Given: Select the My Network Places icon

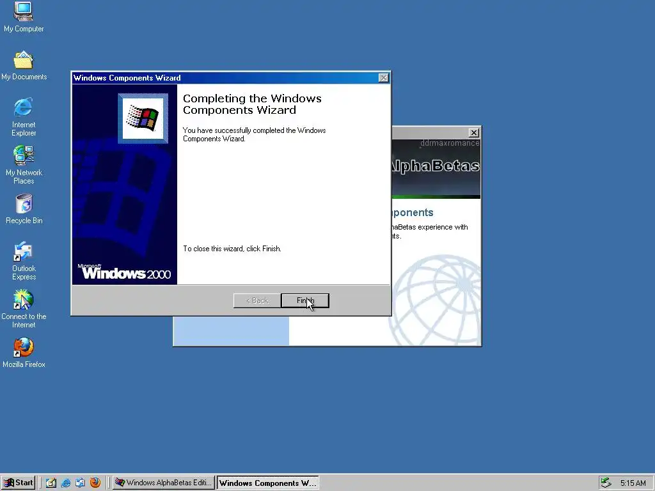Looking at the screenshot, I should (x=24, y=165).
